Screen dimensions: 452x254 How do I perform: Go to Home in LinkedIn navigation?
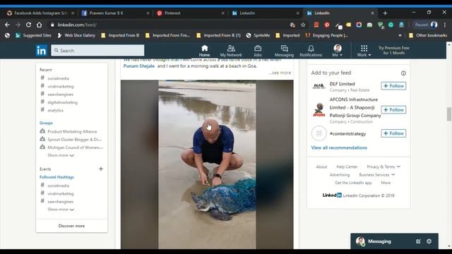[x=204, y=51]
